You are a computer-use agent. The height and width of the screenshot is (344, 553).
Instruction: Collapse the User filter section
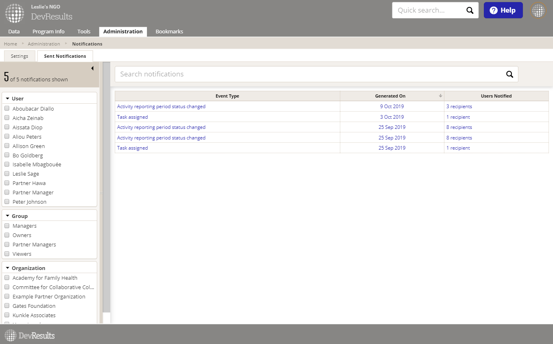pyautogui.click(x=8, y=98)
